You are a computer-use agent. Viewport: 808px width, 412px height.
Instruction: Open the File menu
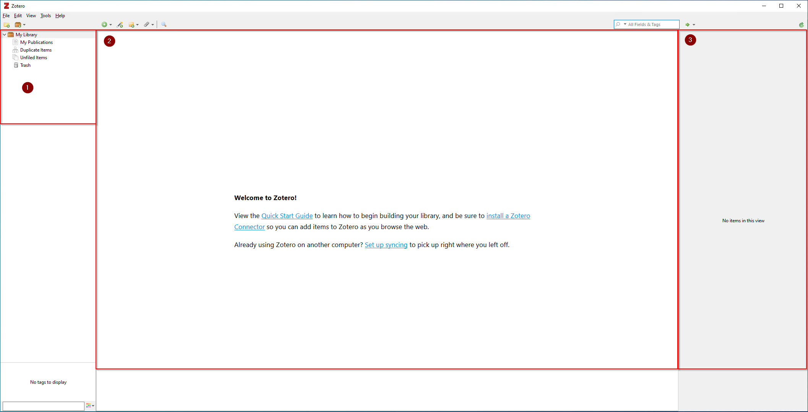(6, 16)
